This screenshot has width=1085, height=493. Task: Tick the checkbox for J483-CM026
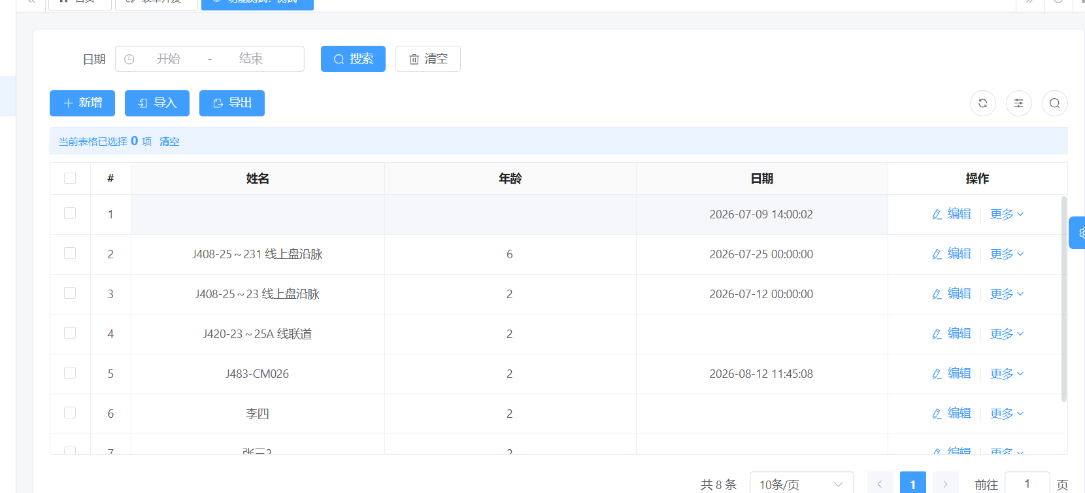[70, 373]
